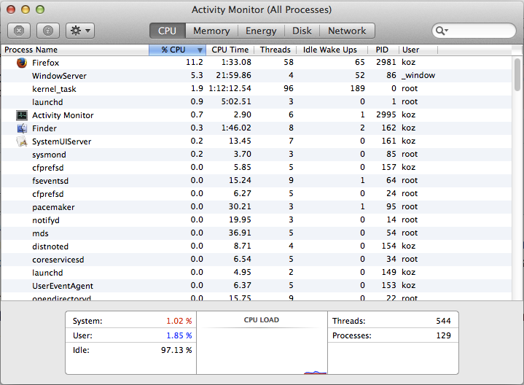Click the Quit Process toolbar icon
Image resolution: width=524 pixels, height=385 pixels.
(19, 31)
